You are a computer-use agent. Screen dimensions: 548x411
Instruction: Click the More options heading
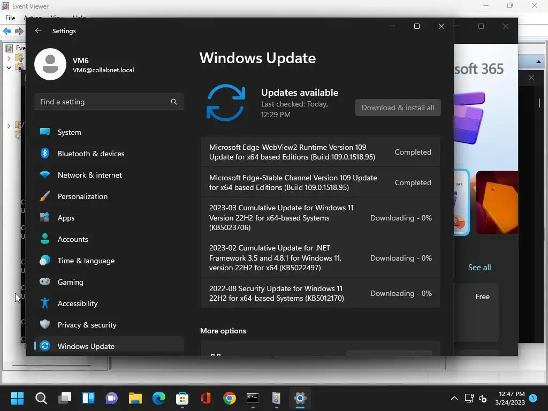click(223, 331)
